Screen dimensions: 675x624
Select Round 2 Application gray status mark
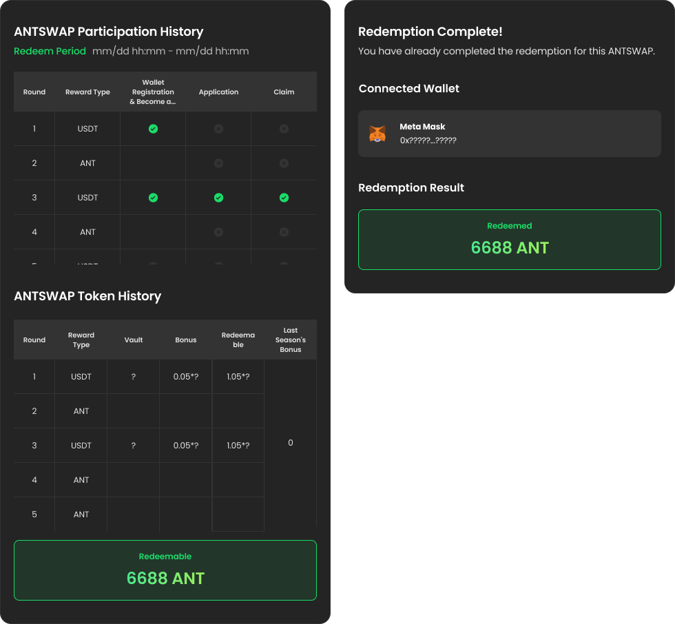218,163
